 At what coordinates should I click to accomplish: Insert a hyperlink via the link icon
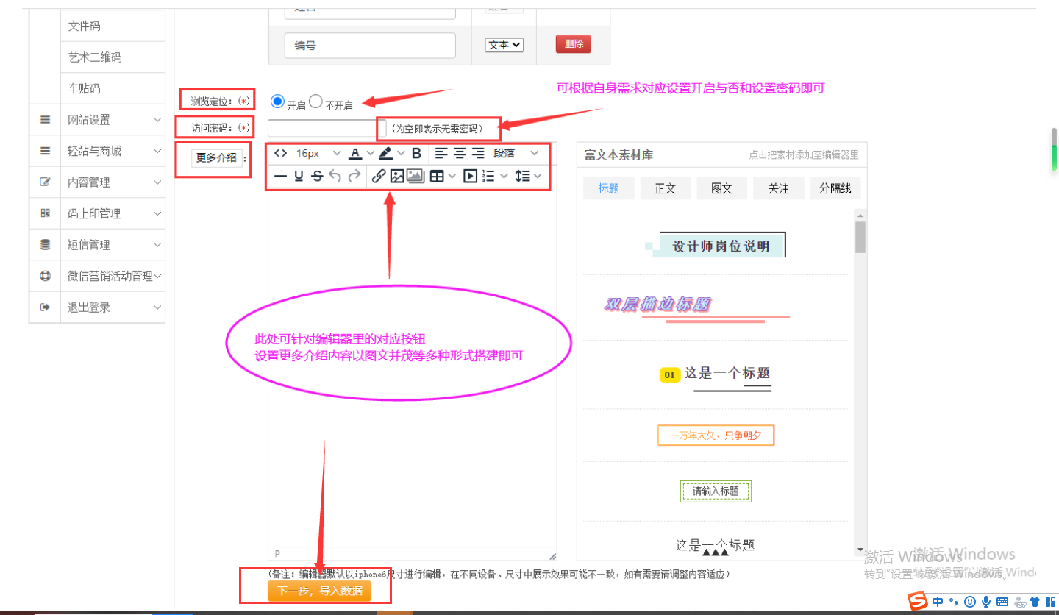378,176
